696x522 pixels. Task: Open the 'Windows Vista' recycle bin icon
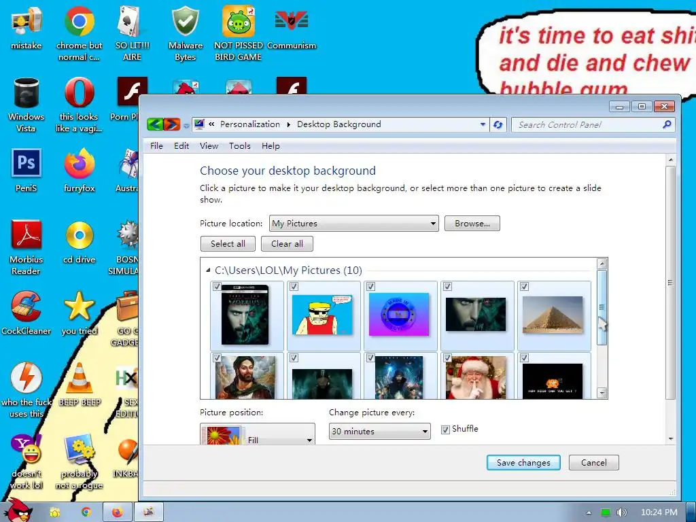(x=27, y=105)
